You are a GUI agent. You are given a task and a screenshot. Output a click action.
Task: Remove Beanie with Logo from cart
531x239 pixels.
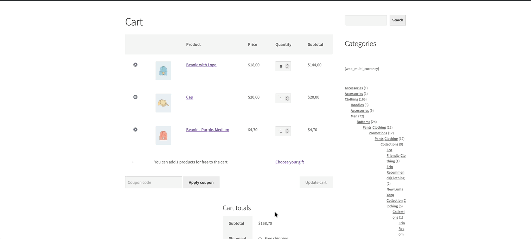tap(135, 65)
